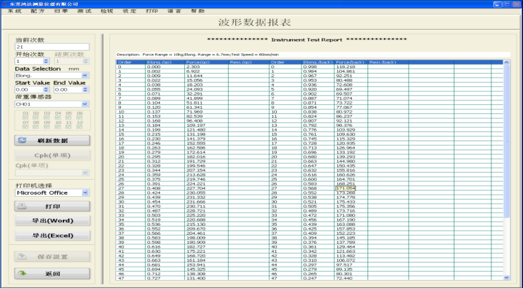Viewport: 523px width, 289px height.
Task: Click the refresh data (刷新数据) button
Action: pyautogui.click(x=52, y=140)
